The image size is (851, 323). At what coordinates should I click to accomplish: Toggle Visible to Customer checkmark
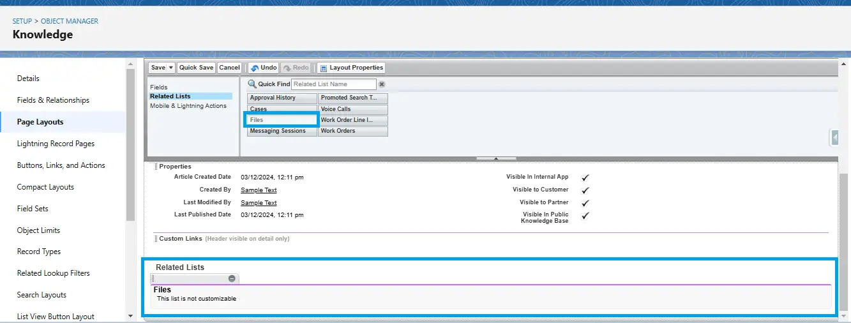coord(585,190)
